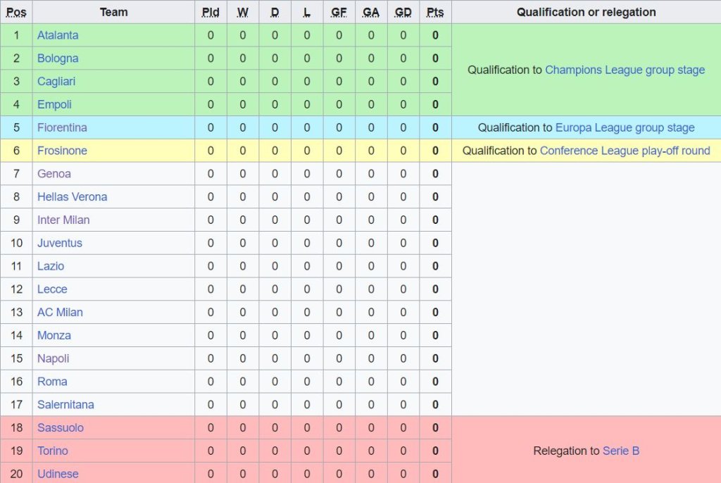Open the Udinese team link

[x=58, y=474]
